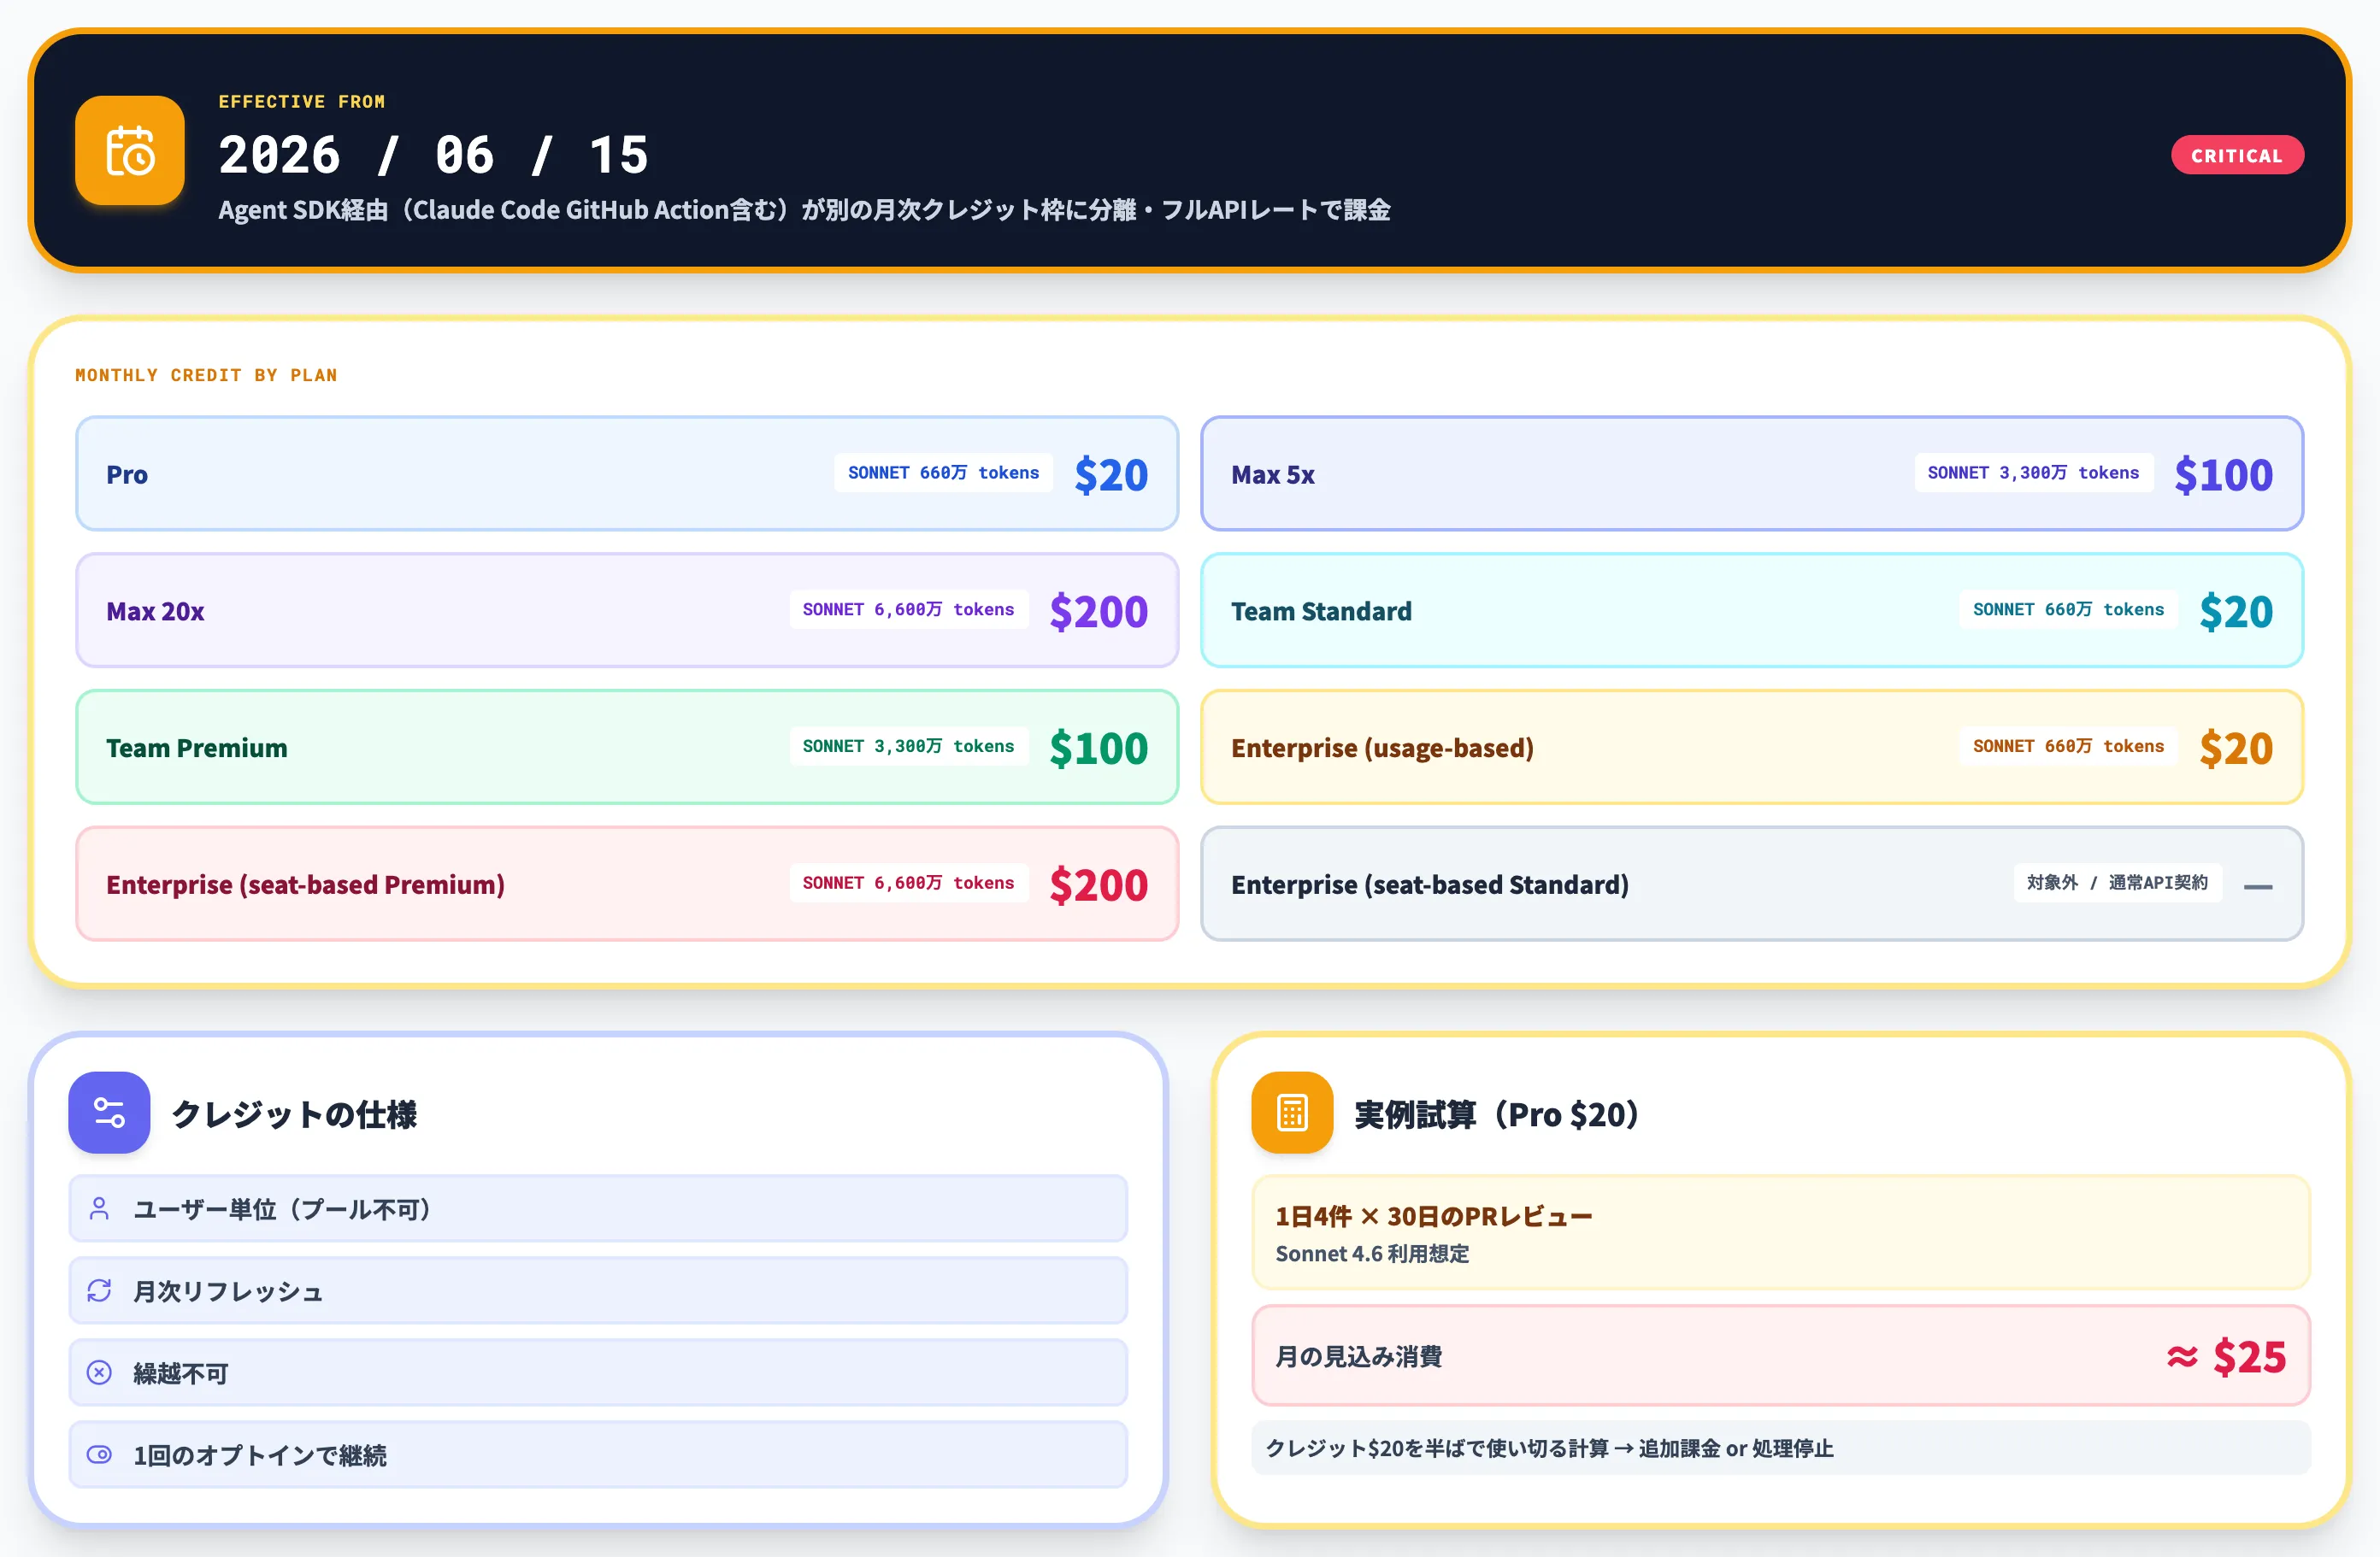The height and width of the screenshot is (1557, 2380).
Task: Click the SONNET 660万 tokens badge in Pro card
Action: pyautogui.click(x=943, y=473)
